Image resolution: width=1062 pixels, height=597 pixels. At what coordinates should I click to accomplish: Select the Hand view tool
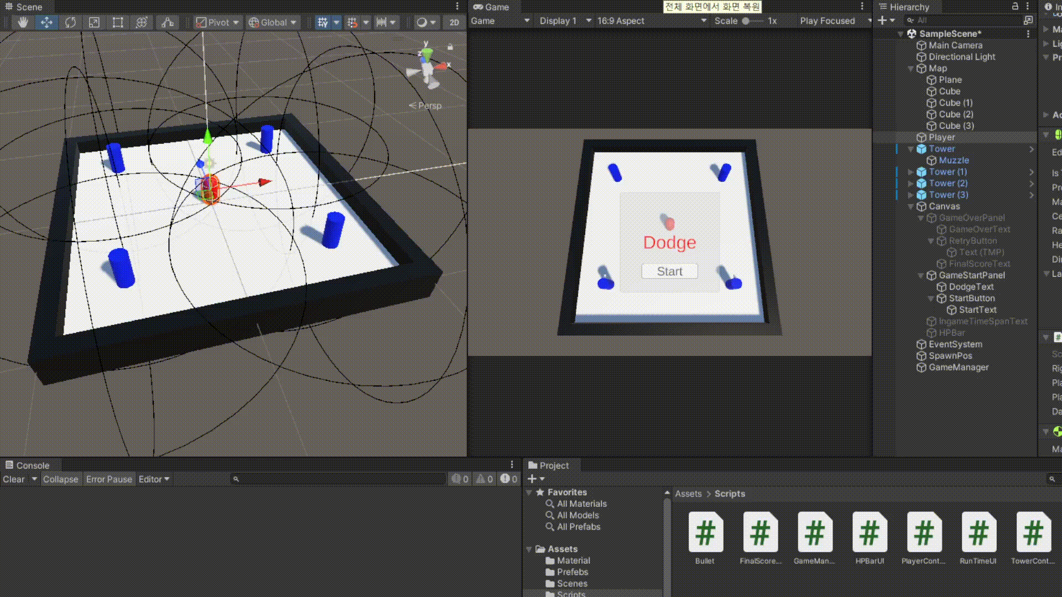23,22
